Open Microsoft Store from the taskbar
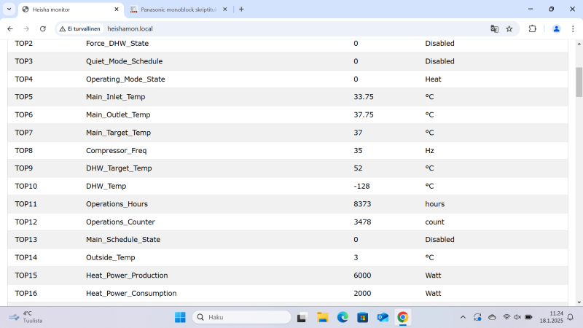This screenshot has width=583, height=328. (362, 317)
